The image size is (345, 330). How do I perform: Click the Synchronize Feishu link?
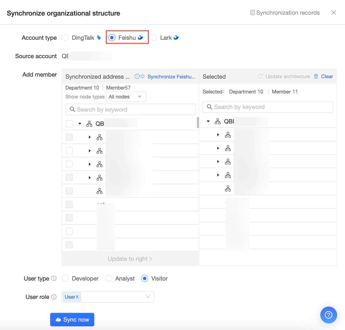(171, 77)
